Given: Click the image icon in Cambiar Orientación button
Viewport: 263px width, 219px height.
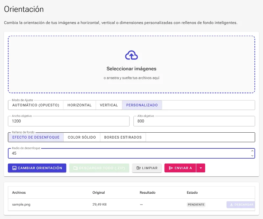Looking at the screenshot, I should [x=14, y=168].
